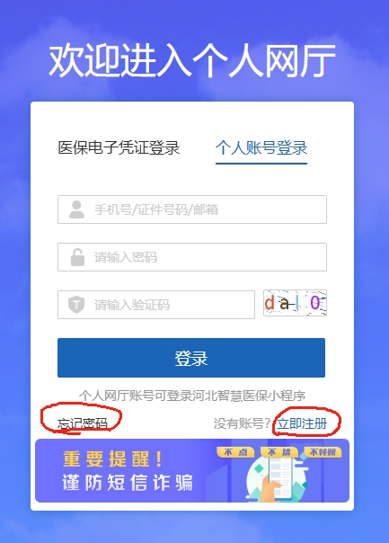Click the padlock icon in the password field
The height and width of the screenshot is (543, 389).
[77, 257]
